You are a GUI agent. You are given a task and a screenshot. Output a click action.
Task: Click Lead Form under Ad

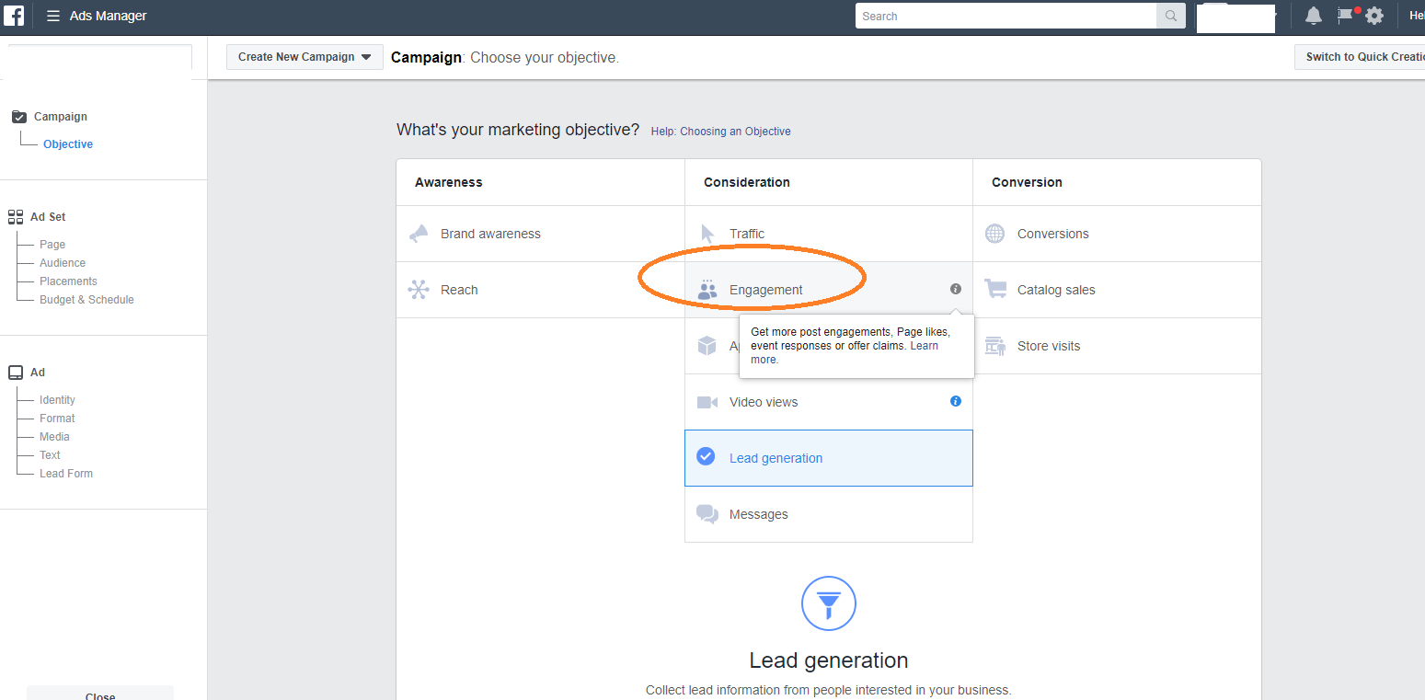click(66, 474)
